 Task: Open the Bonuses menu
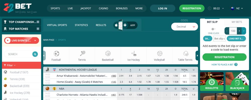tap(122, 8)
